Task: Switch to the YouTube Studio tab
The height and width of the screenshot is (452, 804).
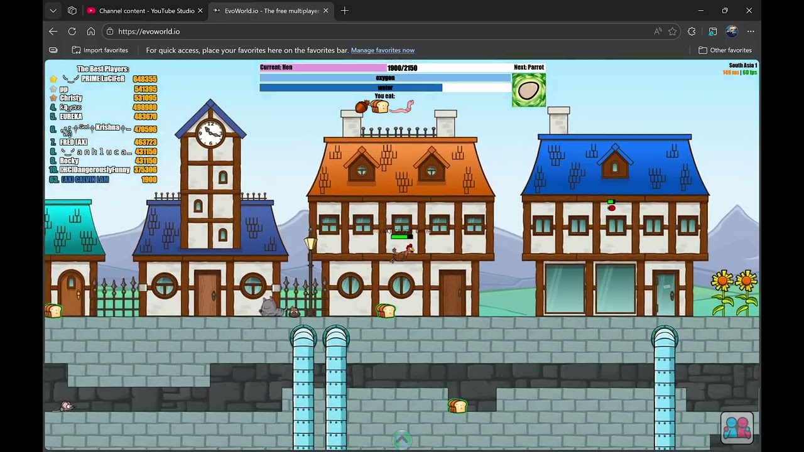Action: [146, 11]
